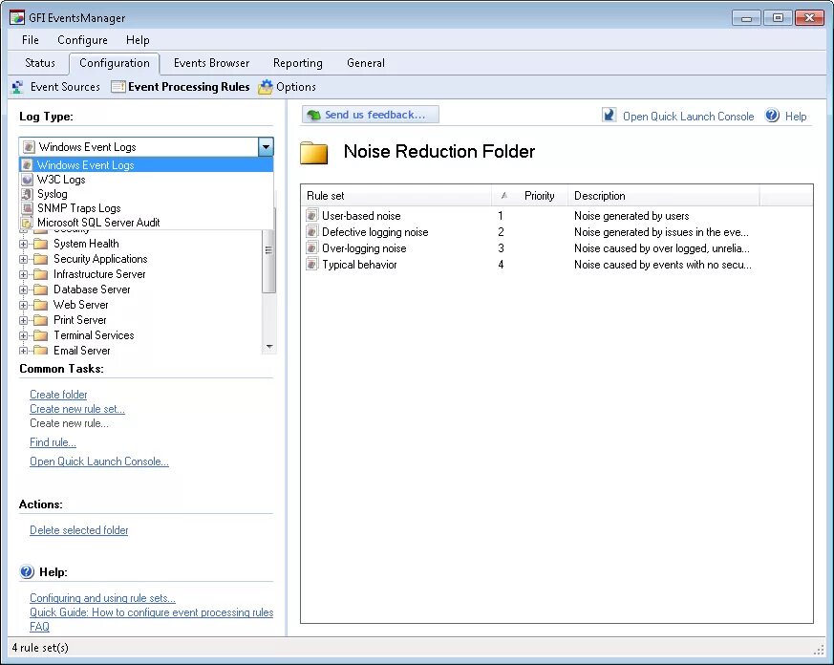The image size is (834, 665).
Task: Expand the Print Server tree node
Action: click(x=23, y=320)
